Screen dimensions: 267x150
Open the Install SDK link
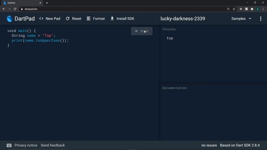coord(122,19)
